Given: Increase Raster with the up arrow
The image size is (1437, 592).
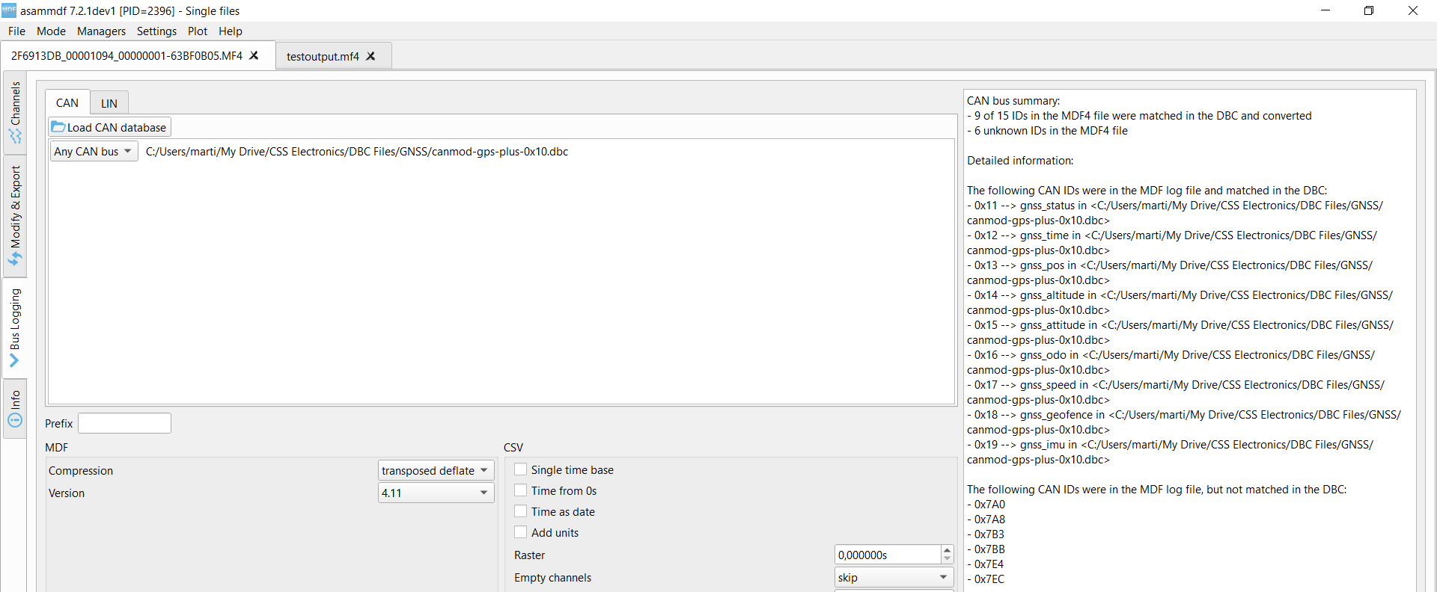Looking at the screenshot, I should tap(948, 550).
